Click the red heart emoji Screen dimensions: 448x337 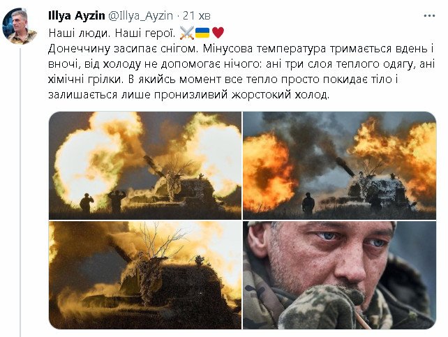218,33
